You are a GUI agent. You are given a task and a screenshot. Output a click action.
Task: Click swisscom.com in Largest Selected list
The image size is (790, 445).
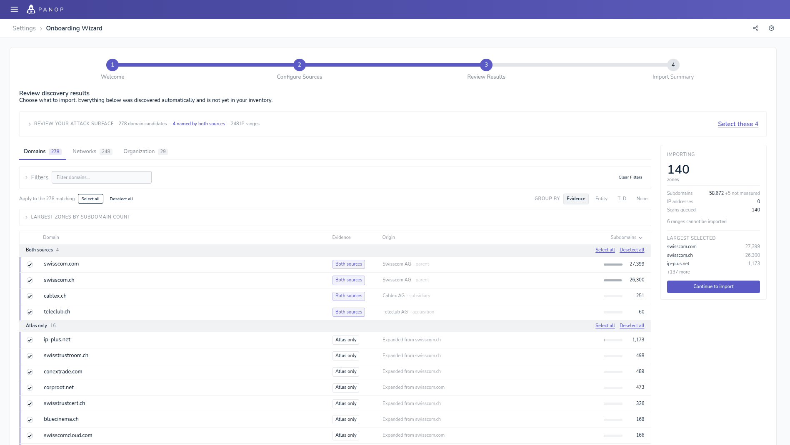click(x=682, y=246)
